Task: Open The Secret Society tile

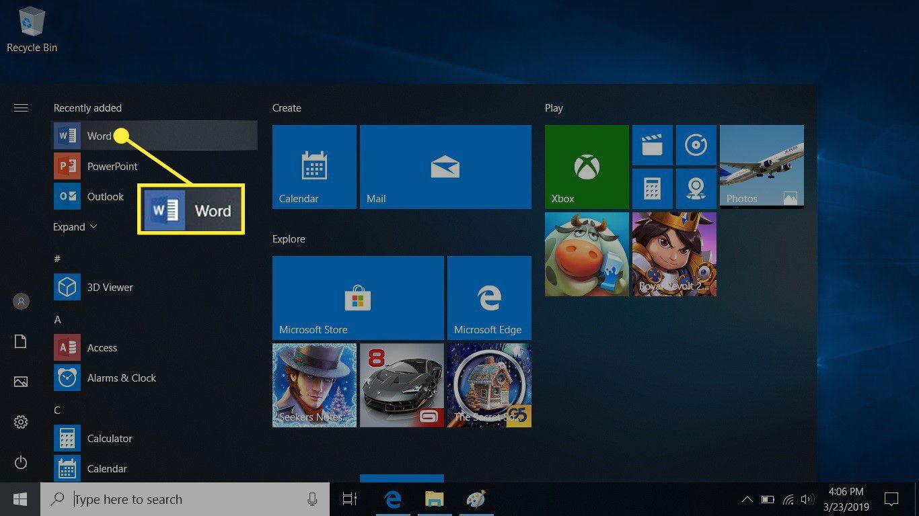Action: (489, 385)
